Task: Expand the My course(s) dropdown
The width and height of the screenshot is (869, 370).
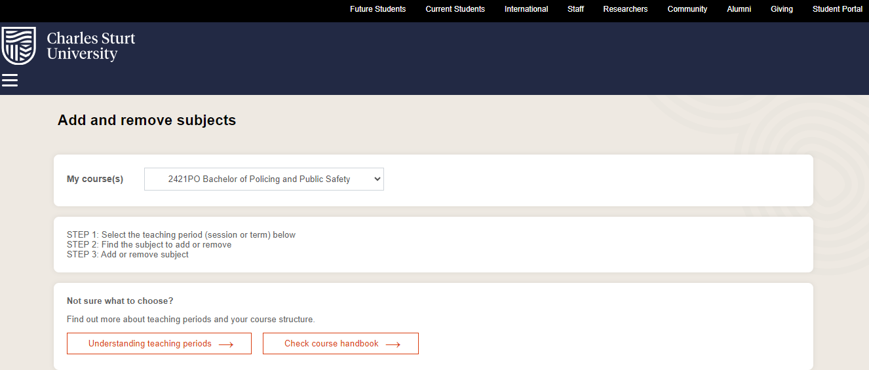Action: [x=263, y=179]
